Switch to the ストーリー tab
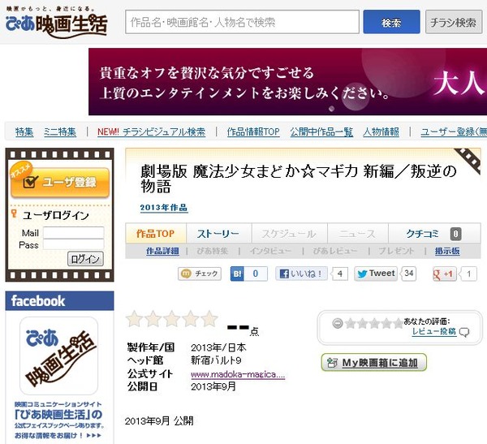Image resolution: width=487 pixels, height=444 pixels. tap(218, 233)
